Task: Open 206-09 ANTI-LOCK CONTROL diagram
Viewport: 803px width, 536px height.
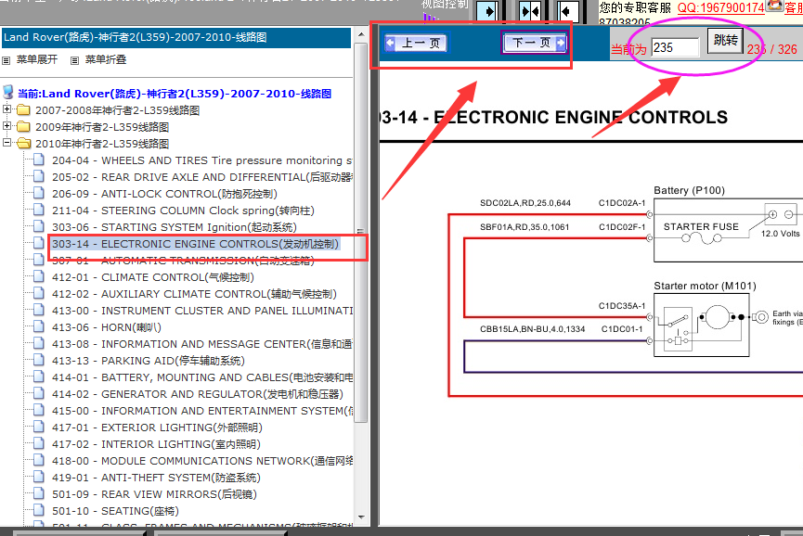Action: 164,194
